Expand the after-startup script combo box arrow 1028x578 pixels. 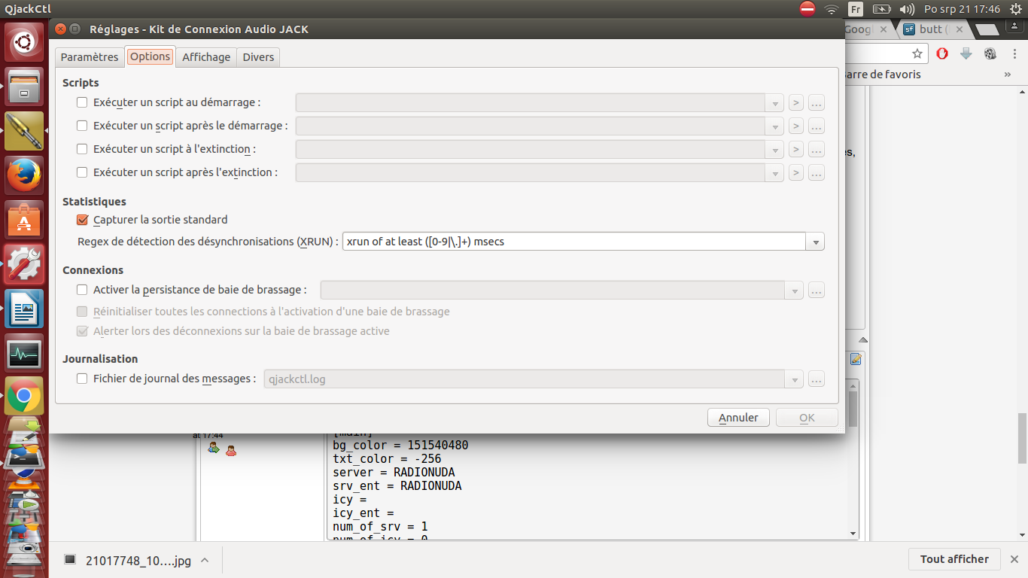(775, 126)
